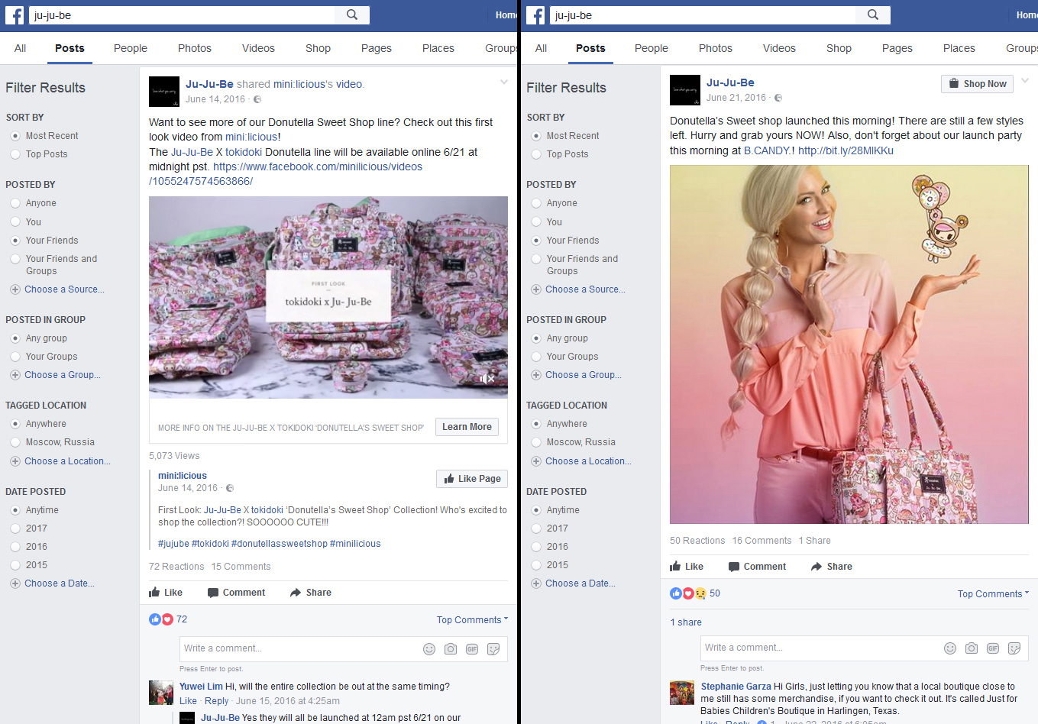Add a sticker in left comment box
The image size is (1038, 724).
[x=493, y=649]
